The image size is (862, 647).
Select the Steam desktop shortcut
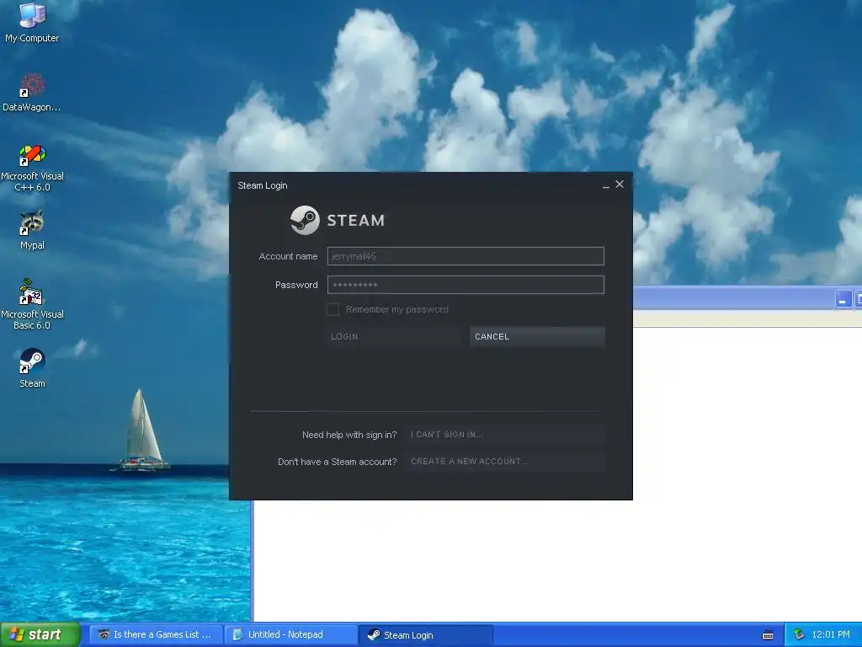pos(32,368)
